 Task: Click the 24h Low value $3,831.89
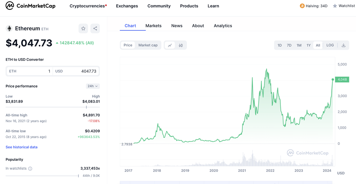click(x=14, y=101)
